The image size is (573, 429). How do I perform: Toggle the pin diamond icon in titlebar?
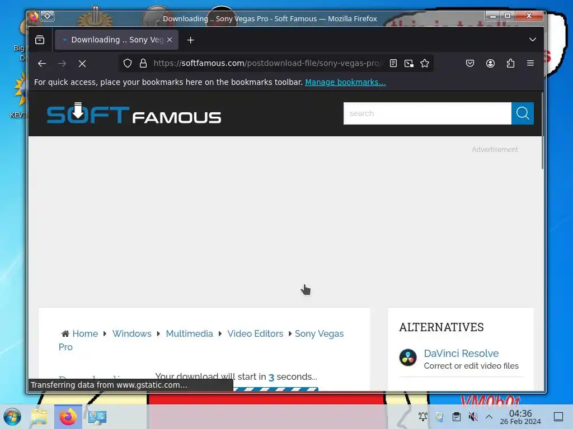pyautogui.click(x=48, y=16)
